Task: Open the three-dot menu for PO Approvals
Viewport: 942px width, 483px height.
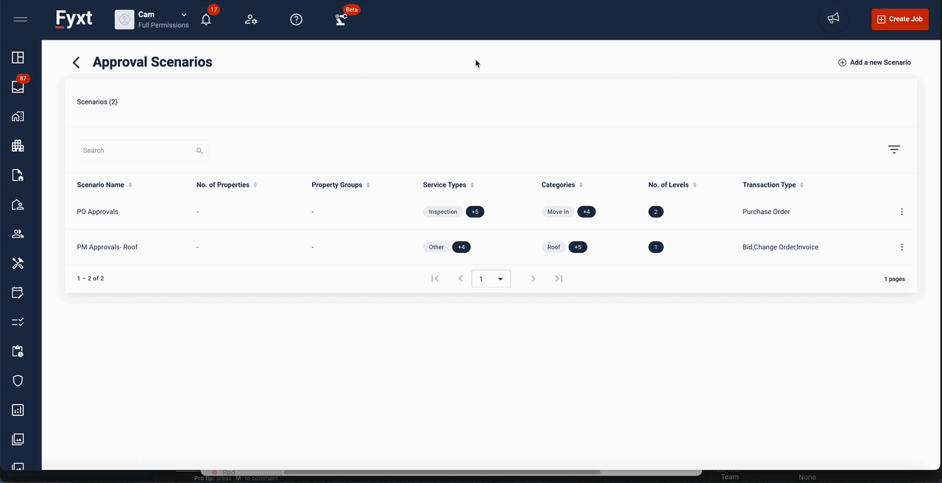Action: click(902, 212)
